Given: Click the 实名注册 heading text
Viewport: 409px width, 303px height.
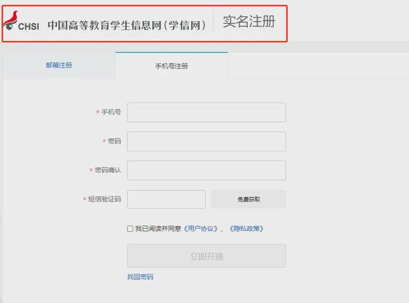Looking at the screenshot, I should 249,22.
